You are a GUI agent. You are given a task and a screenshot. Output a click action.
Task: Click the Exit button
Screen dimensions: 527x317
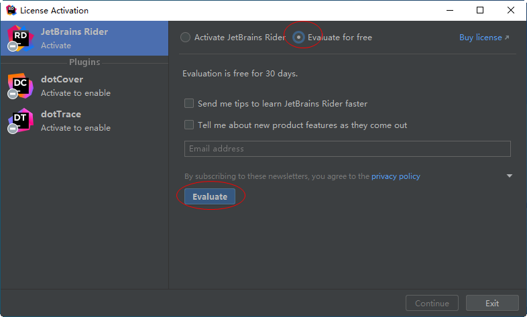click(x=492, y=303)
